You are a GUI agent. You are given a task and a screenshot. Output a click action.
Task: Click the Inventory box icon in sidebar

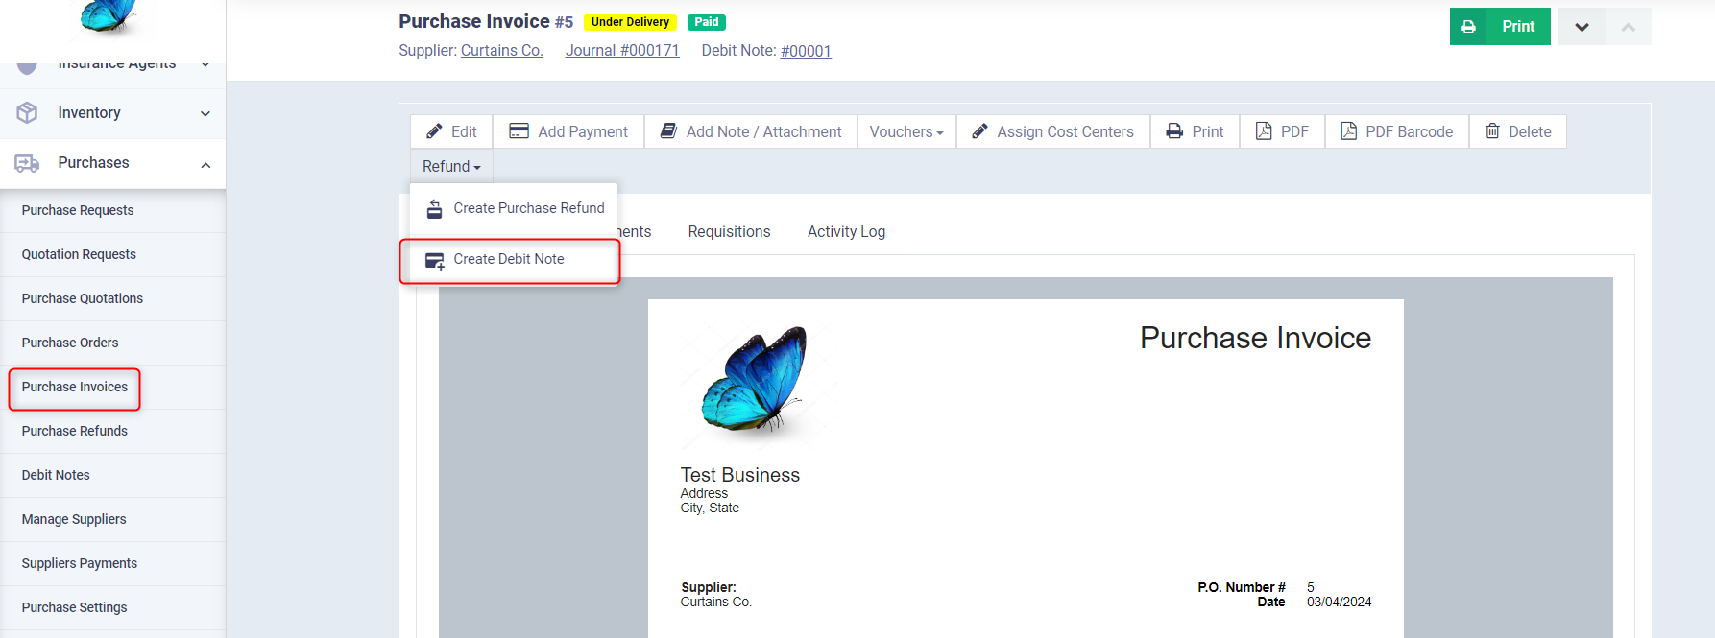coord(27,113)
